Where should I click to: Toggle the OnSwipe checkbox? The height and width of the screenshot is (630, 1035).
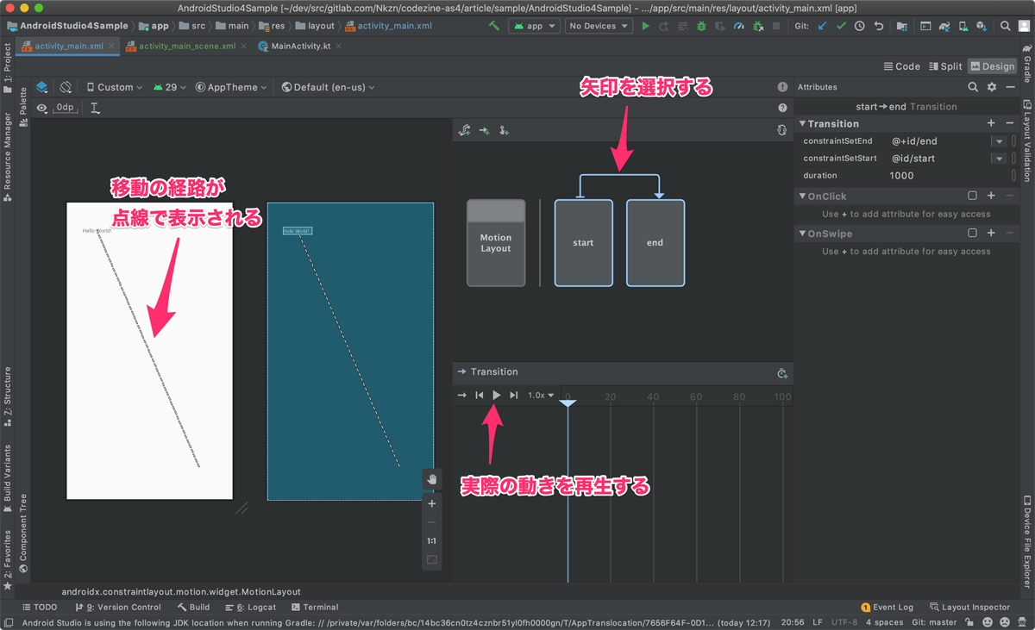point(972,234)
